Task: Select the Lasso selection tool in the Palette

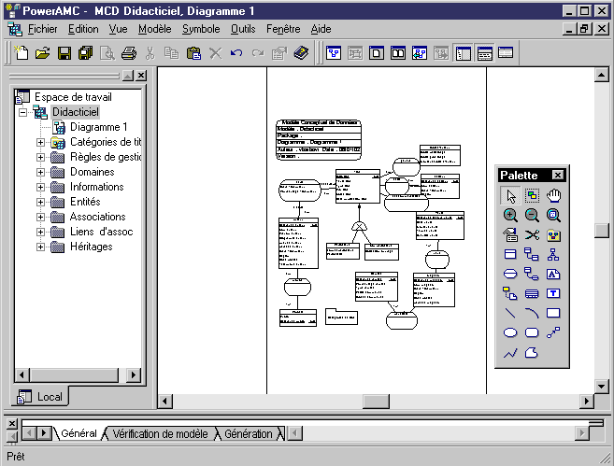Action: [532, 196]
